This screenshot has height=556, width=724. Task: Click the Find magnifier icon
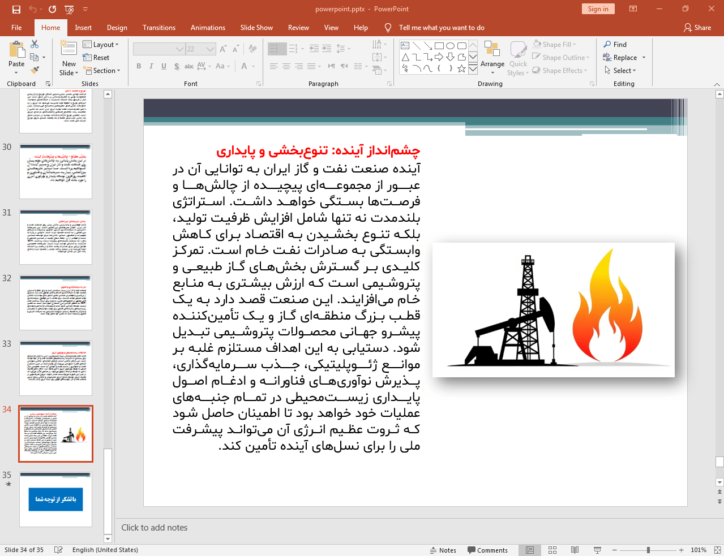click(607, 44)
